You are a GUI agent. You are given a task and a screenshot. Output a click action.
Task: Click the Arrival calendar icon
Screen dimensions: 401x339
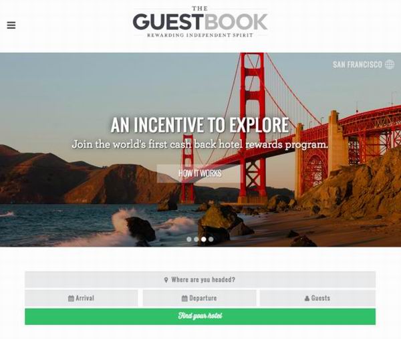[x=71, y=298]
